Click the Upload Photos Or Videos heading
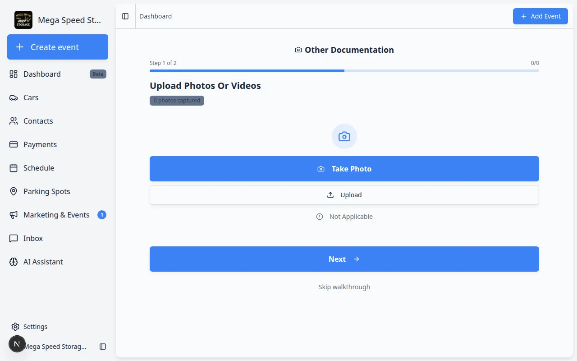The image size is (577, 361). click(x=205, y=86)
